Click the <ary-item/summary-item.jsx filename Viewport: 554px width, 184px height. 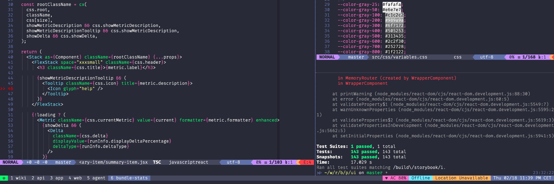[113, 162]
